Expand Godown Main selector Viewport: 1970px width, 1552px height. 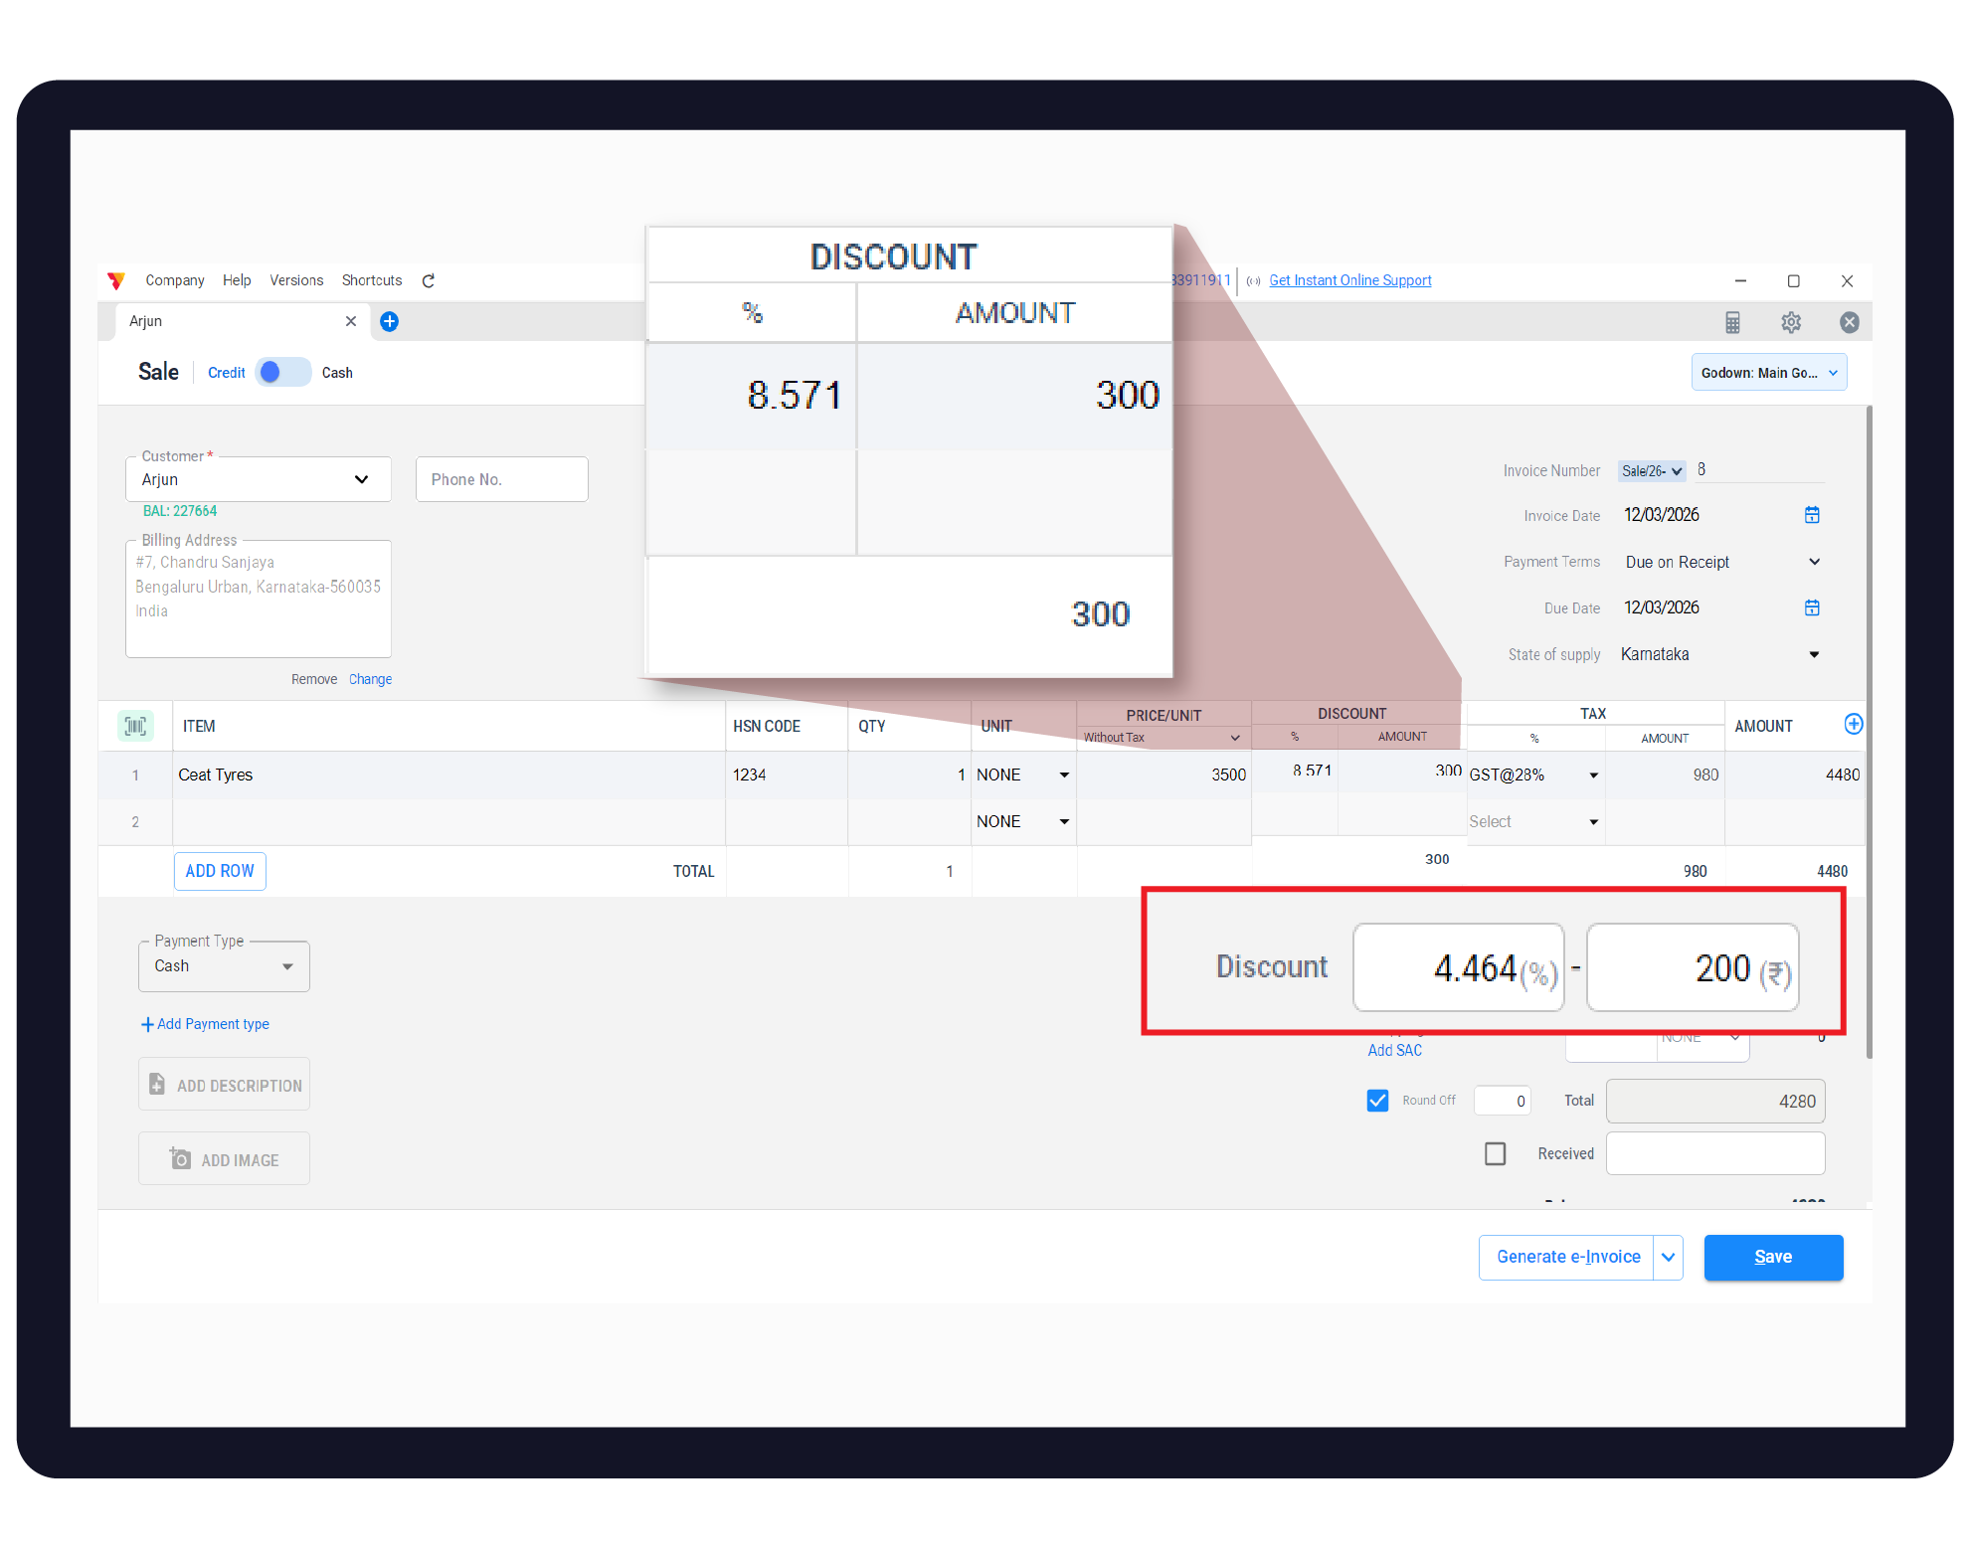click(x=1768, y=373)
